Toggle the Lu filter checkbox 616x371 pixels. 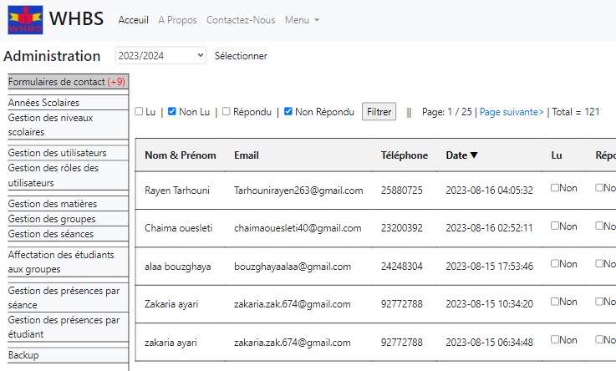click(140, 112)
